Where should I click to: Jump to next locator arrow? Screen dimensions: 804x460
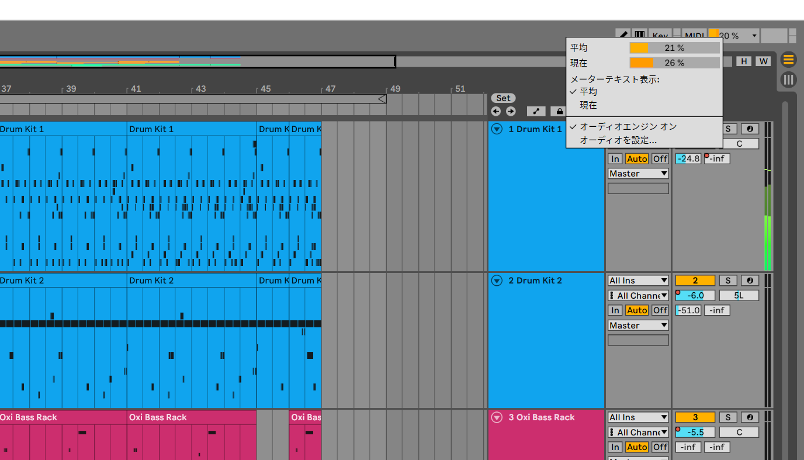(x=511, y=111)
